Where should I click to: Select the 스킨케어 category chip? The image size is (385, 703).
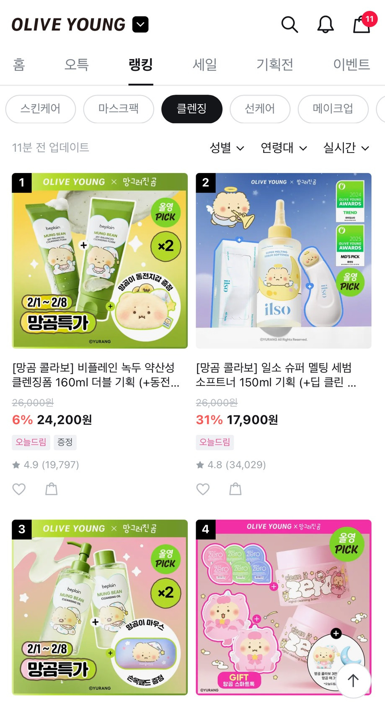click(41, 109)
